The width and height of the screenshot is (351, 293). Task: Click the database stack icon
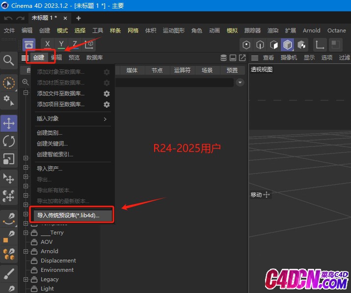coord(223,58)
